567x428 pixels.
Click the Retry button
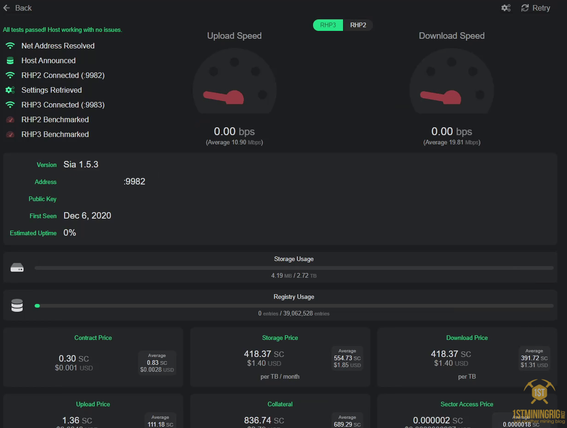click(536, 8)
